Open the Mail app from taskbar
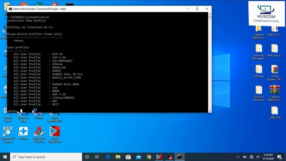 point(139,157)
